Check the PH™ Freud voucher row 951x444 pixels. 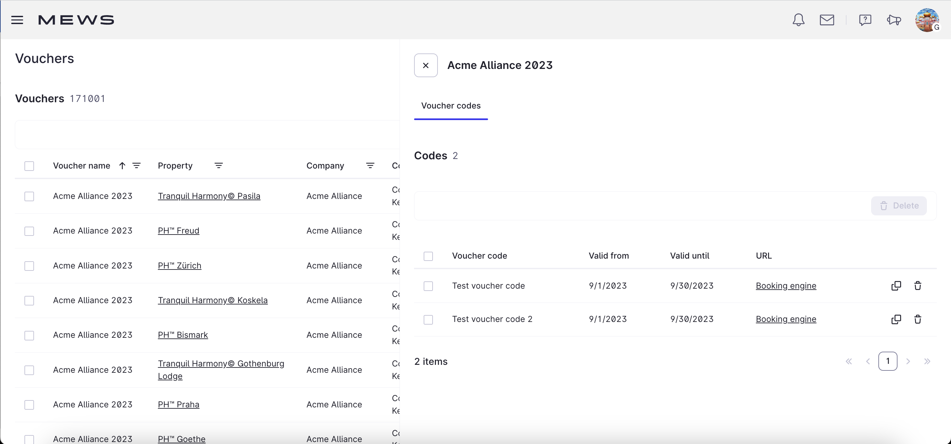pos(29,231)
